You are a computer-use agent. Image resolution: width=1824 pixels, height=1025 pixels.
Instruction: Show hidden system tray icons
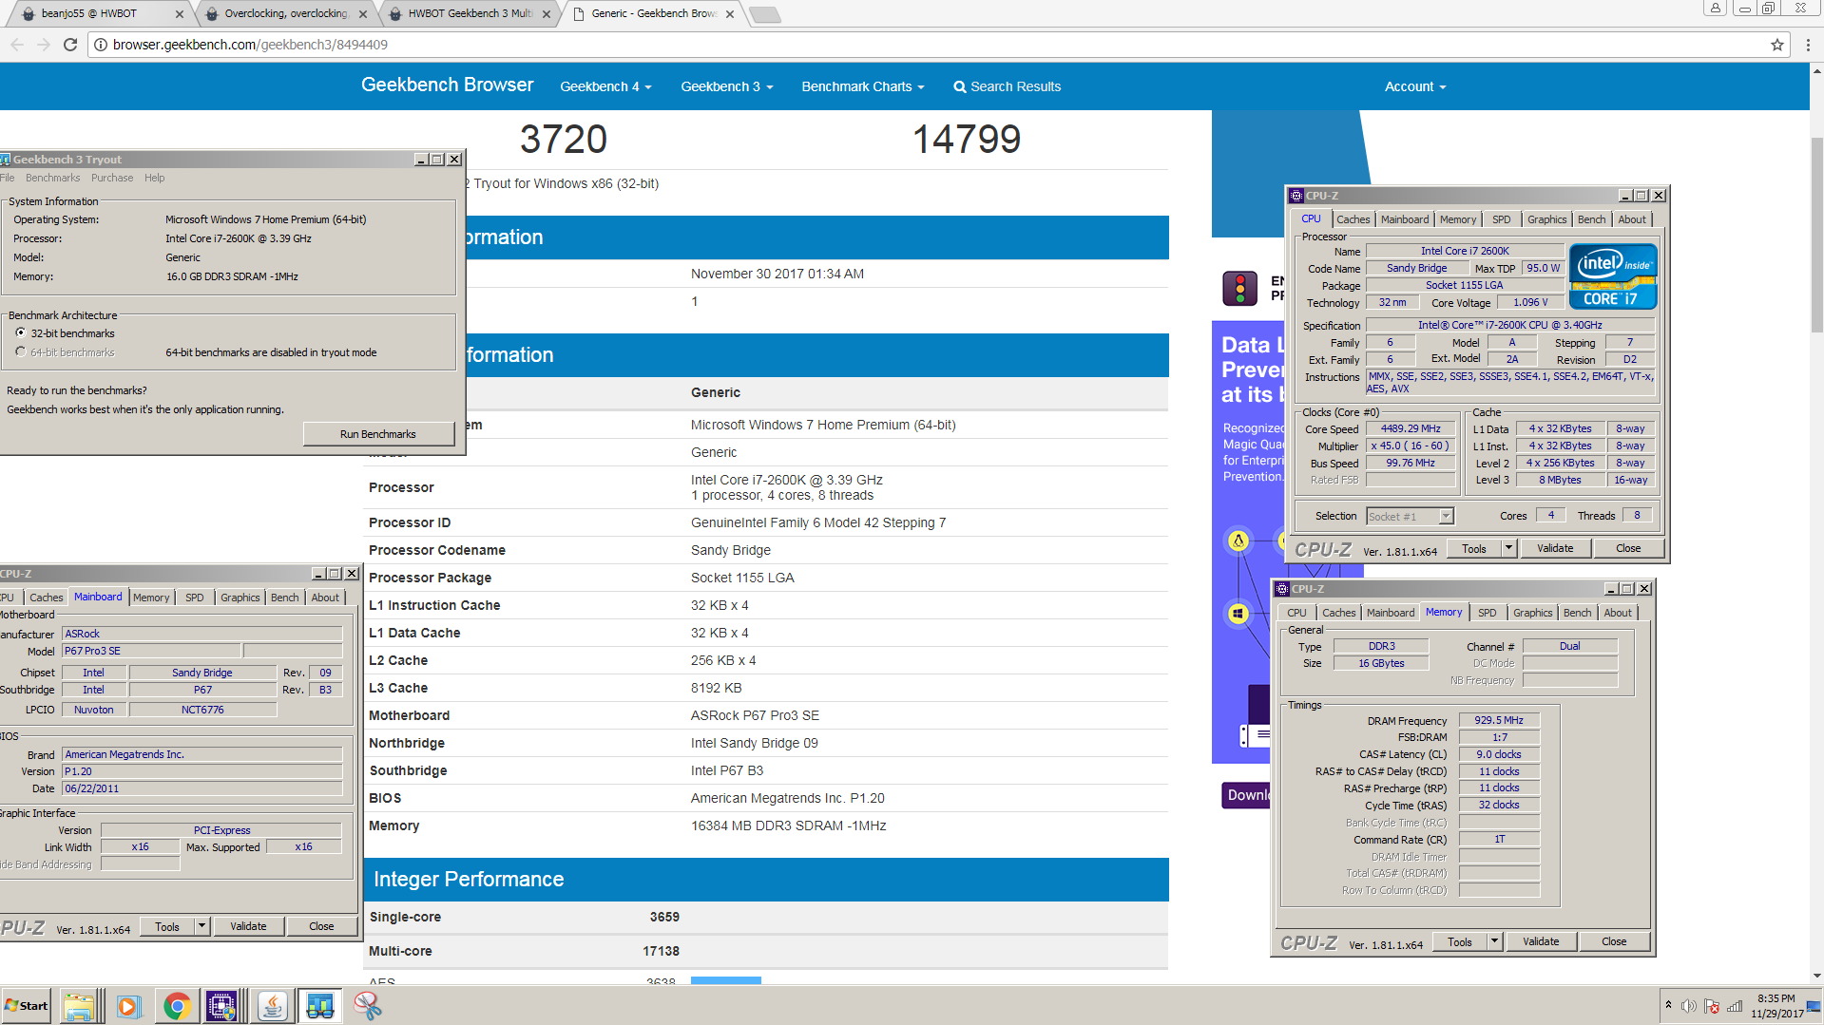[1668, 1005]
